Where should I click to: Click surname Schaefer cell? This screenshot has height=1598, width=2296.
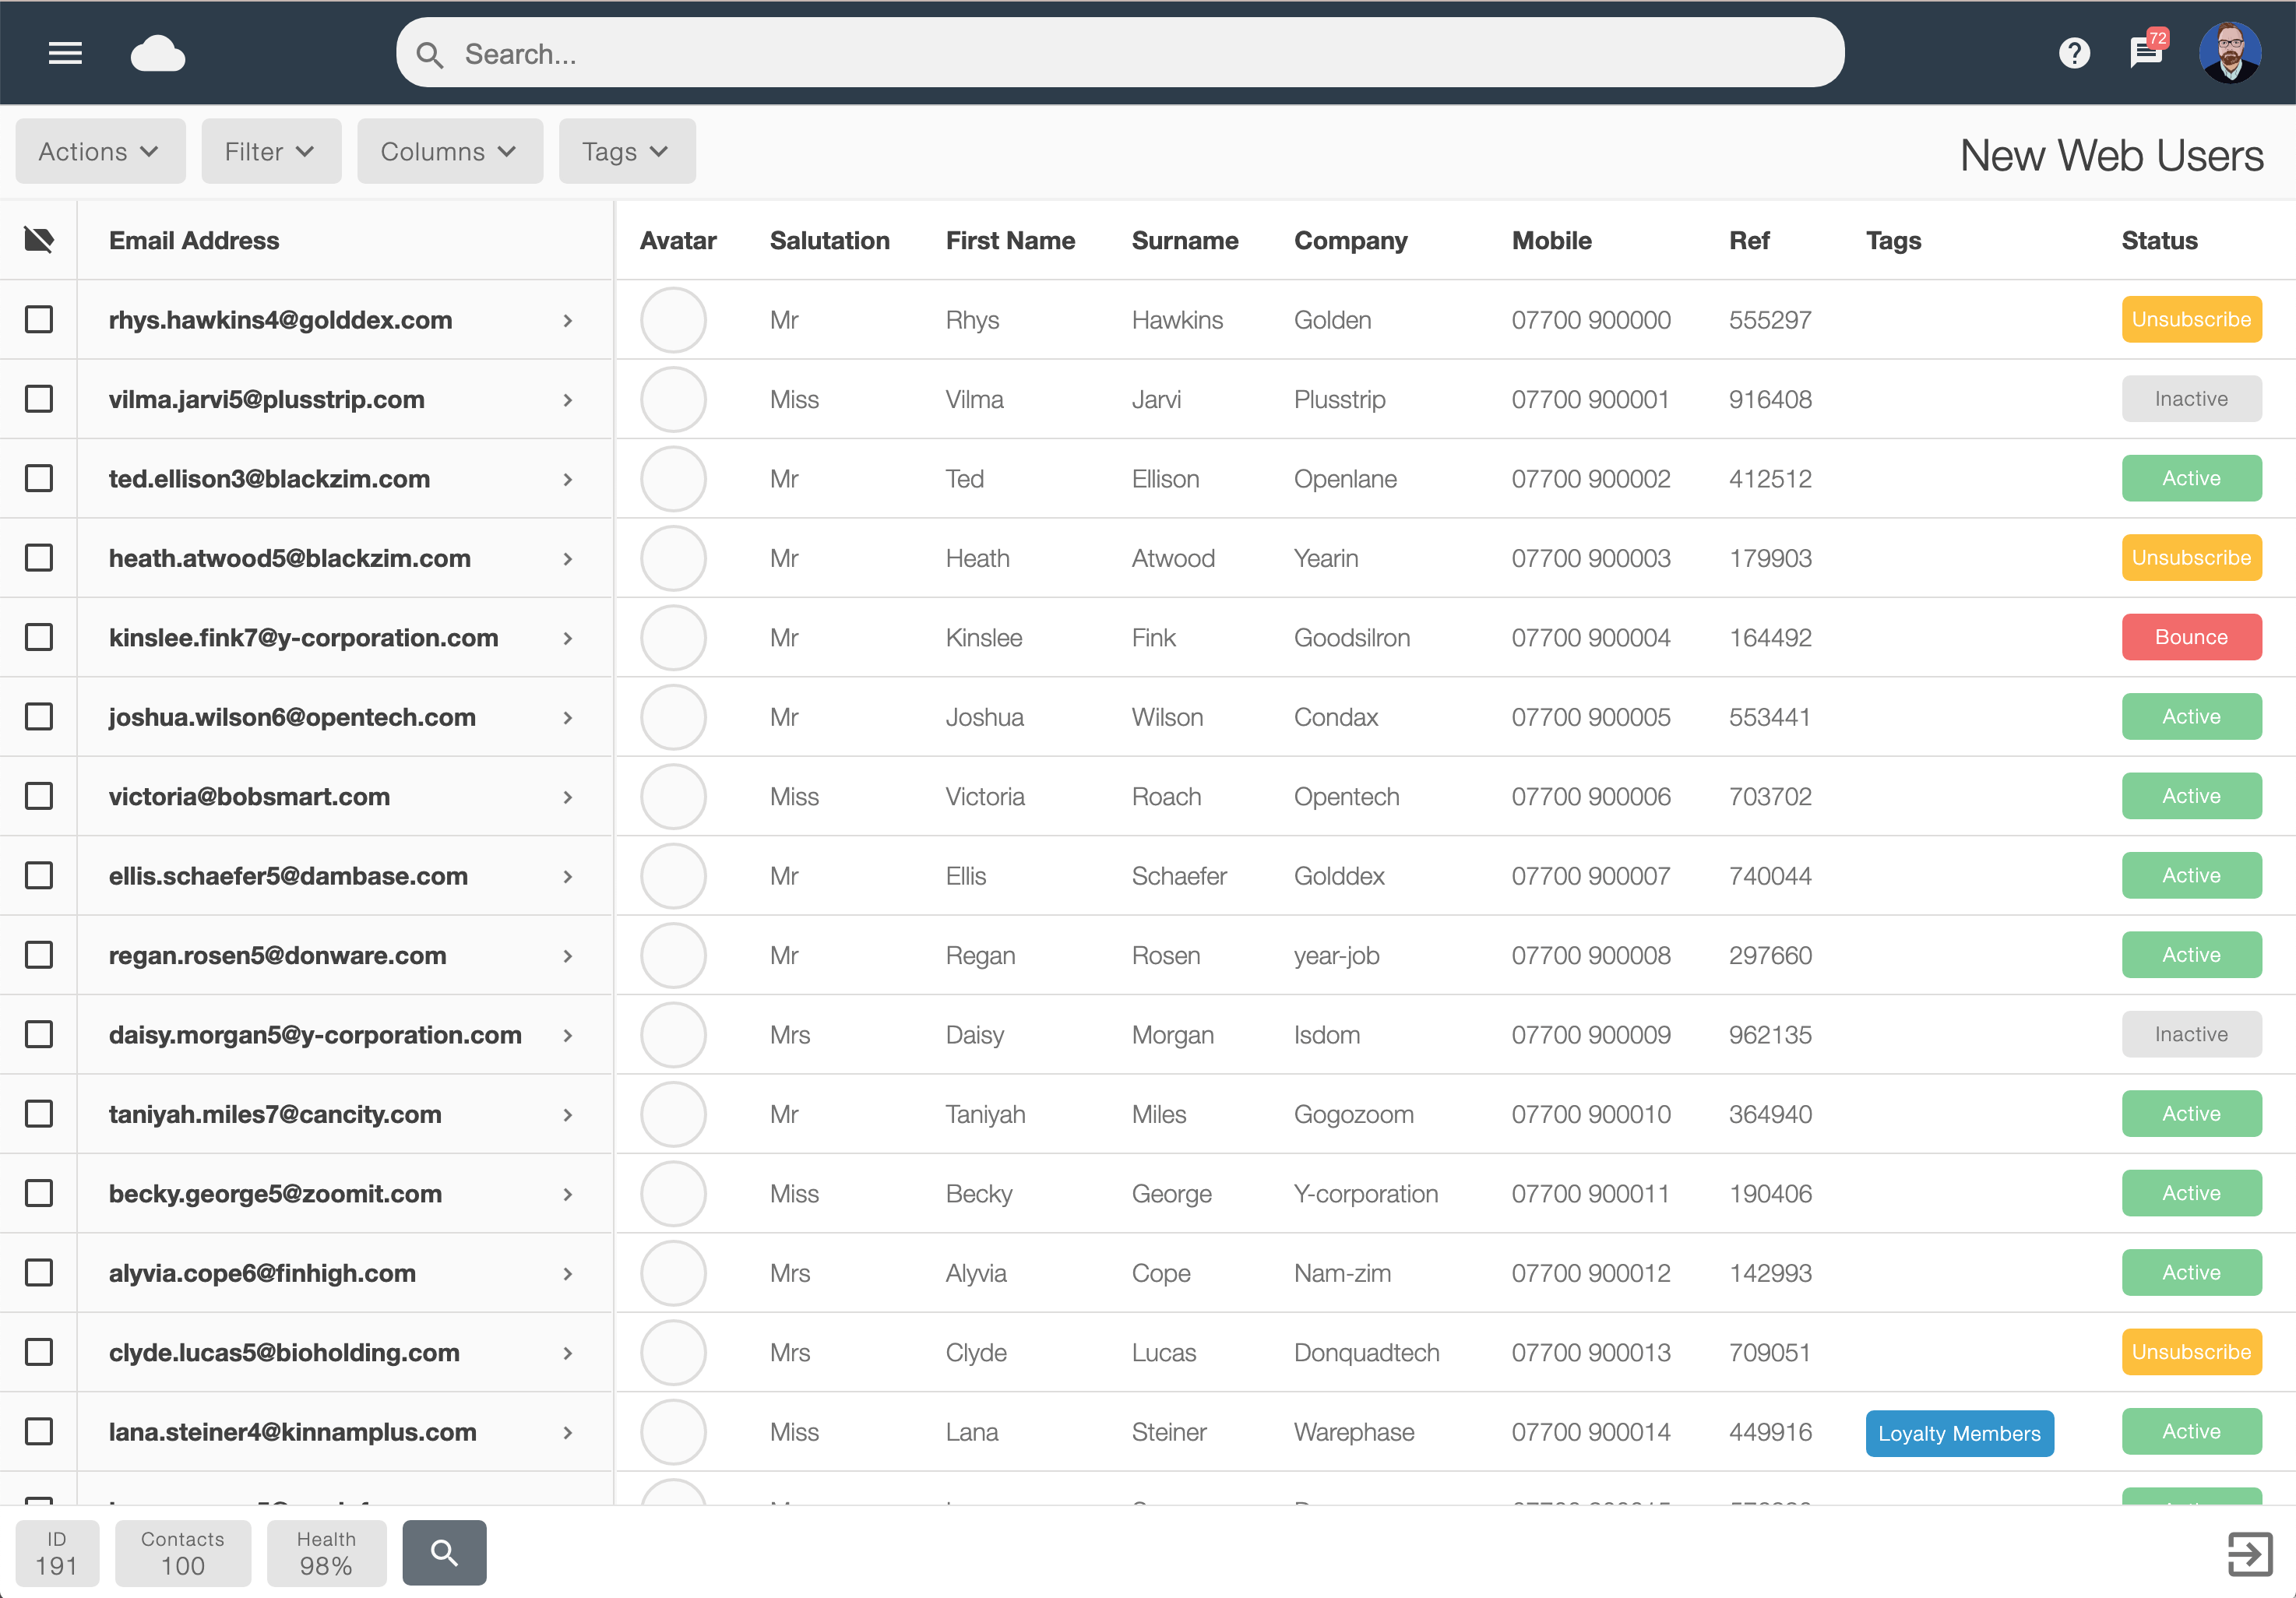click(1178, 876)
